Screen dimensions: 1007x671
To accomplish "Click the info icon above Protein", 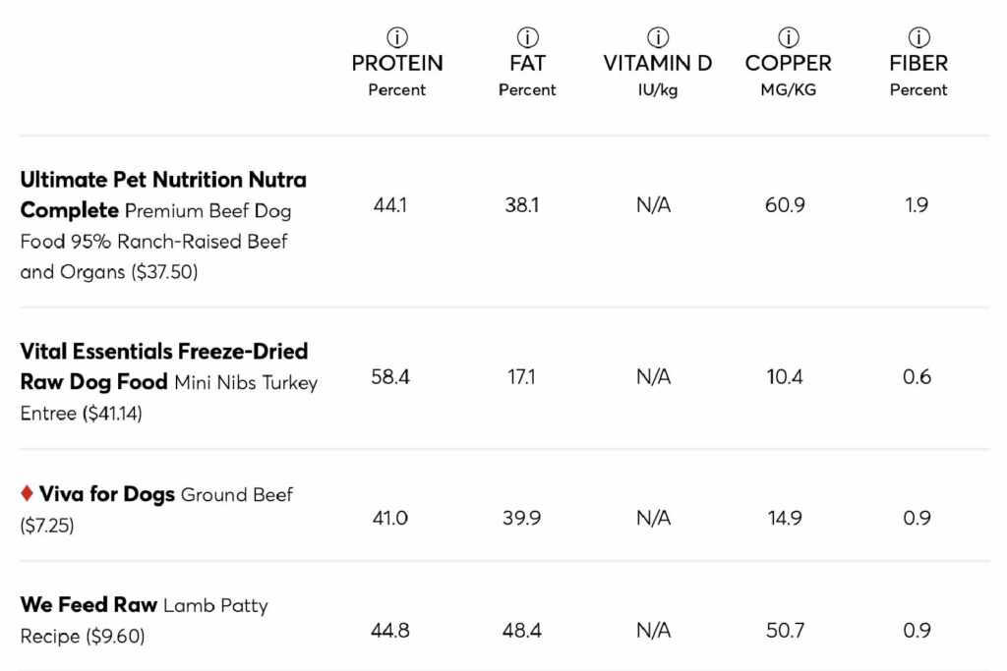I will [397, 37].
